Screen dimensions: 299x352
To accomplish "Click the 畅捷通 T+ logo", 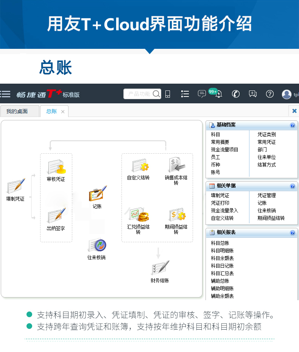I will click(x=48, y=94).
